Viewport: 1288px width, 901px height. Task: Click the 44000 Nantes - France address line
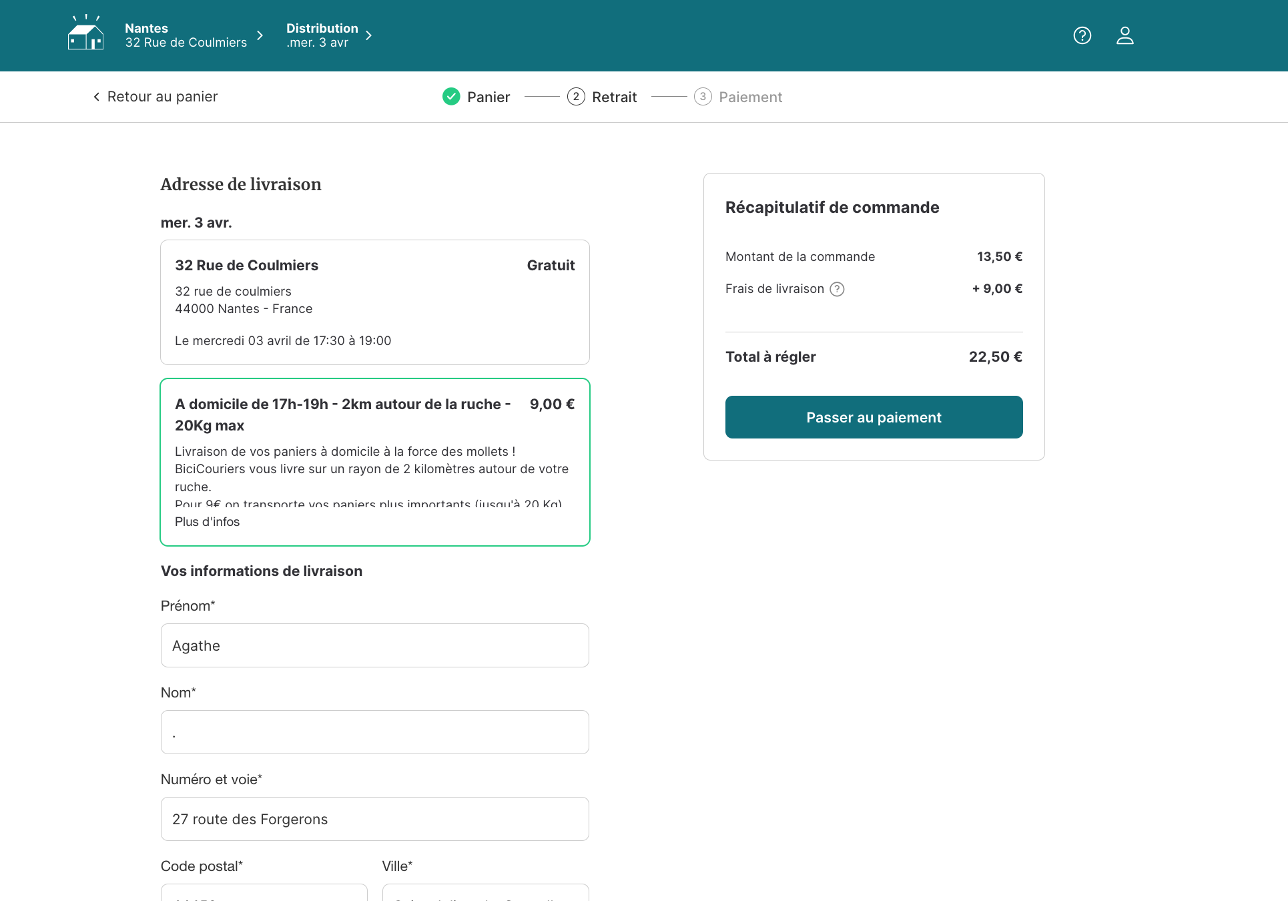[x=244, y=309]
